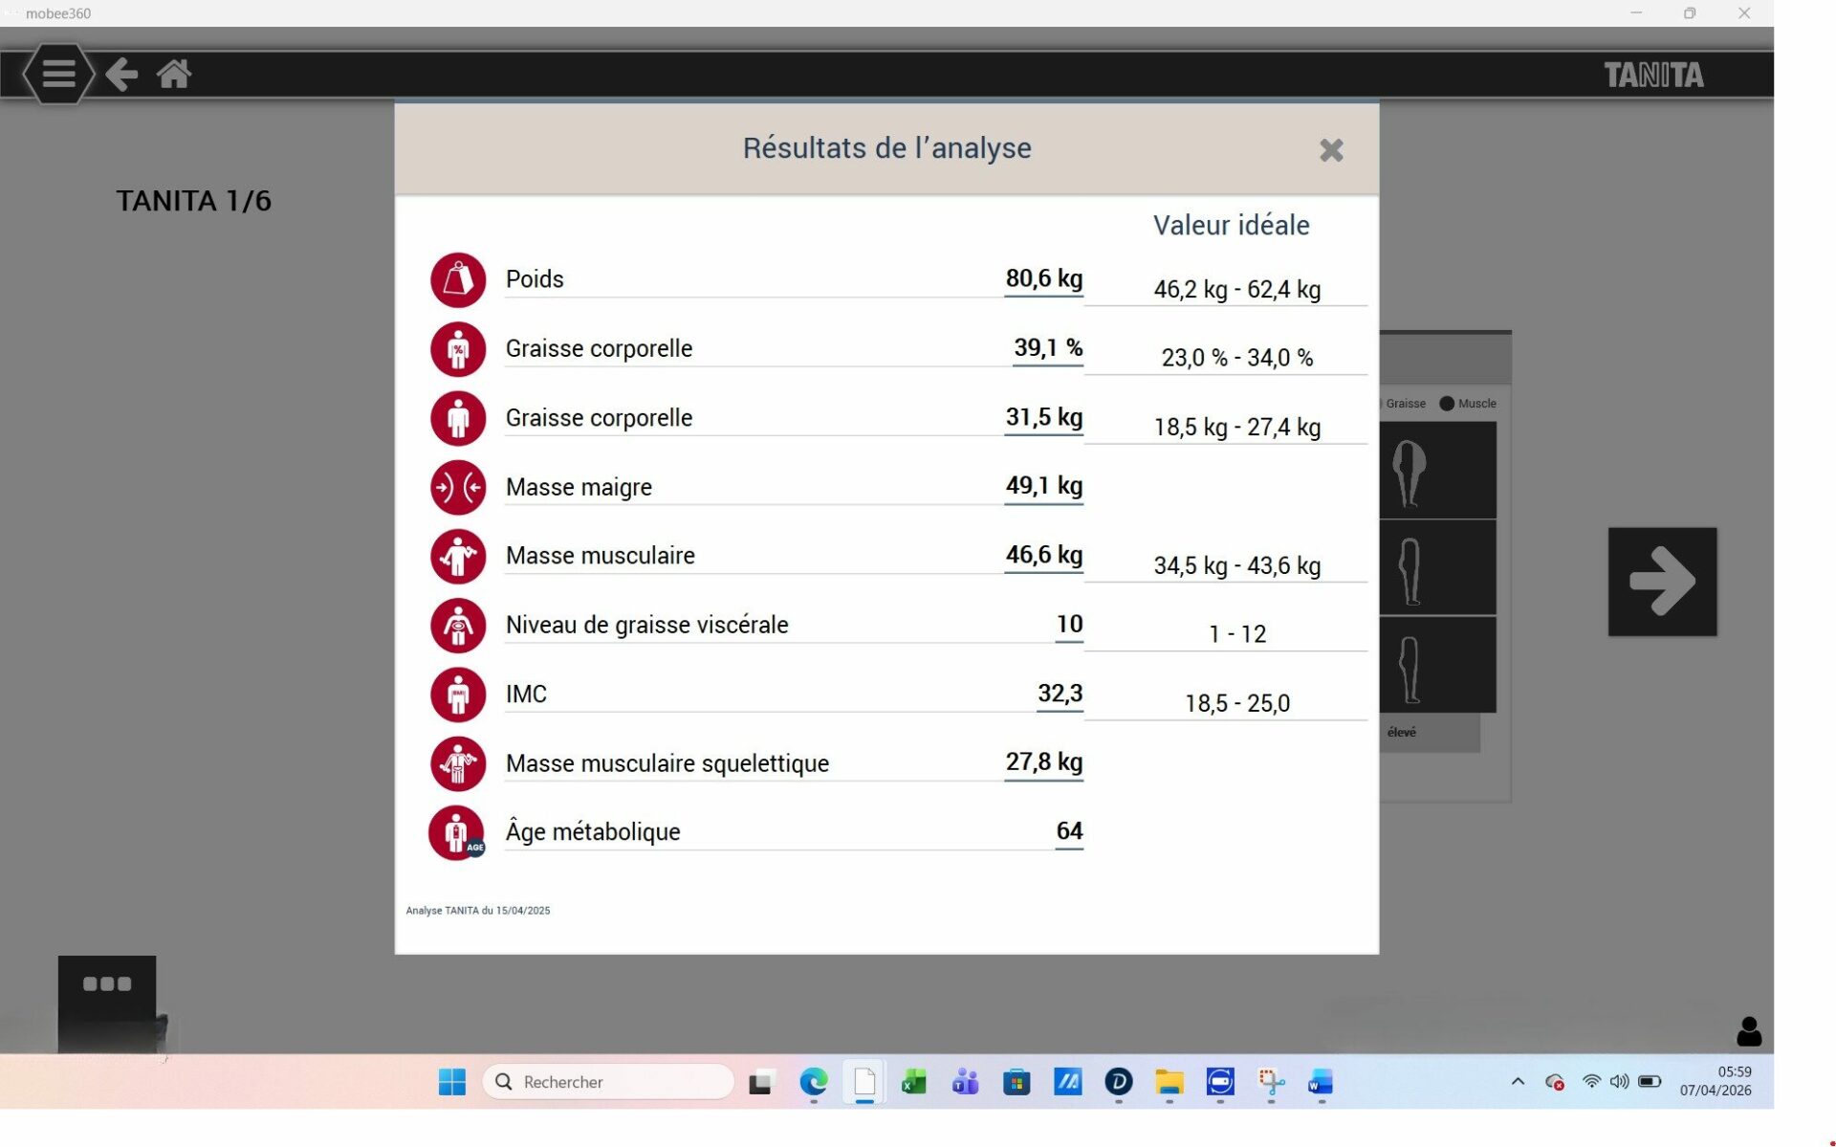Open the three-dots options button
Image resolution: width=1836 pixels, height=1147 pixels.
(107, 984)
